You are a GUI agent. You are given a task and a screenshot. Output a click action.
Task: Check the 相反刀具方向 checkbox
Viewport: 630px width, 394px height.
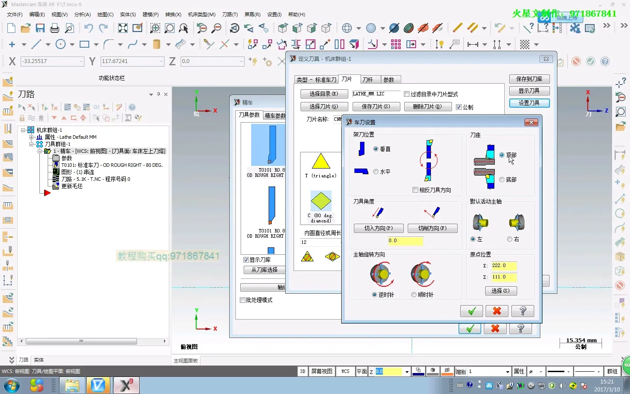[x=415, y=190]
